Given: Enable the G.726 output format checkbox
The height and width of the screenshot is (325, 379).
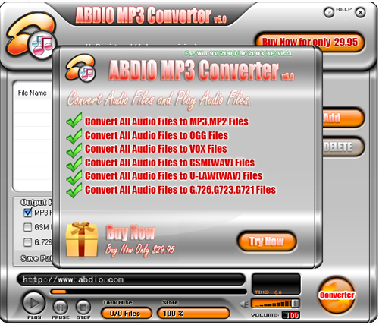Looking at the screenshot, I should (27, 242).
